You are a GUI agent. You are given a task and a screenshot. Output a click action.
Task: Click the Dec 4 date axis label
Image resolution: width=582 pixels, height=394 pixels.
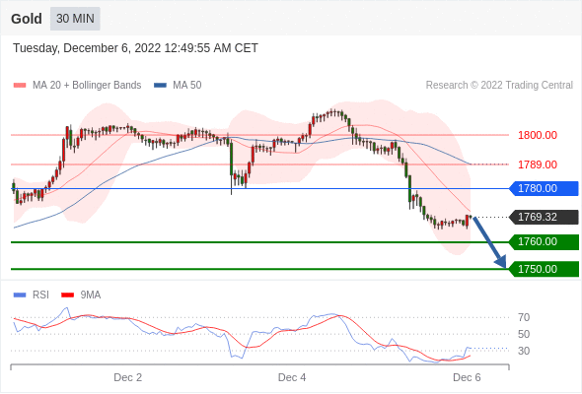pos(292,377)
